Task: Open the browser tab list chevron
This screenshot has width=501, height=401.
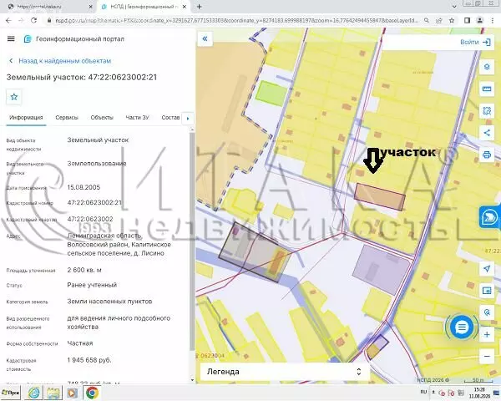Action: 454,7
